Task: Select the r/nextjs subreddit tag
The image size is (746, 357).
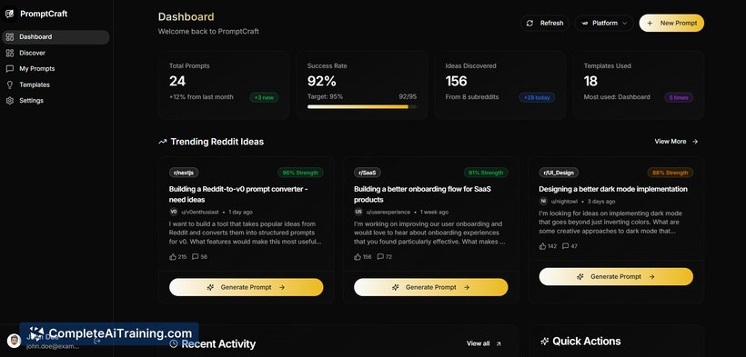Action: tap(184, 173)
